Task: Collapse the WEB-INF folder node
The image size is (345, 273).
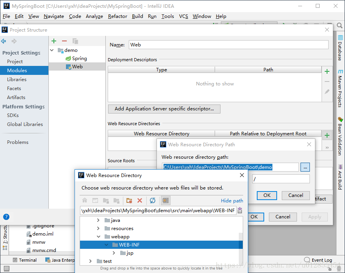Action: 107,245
